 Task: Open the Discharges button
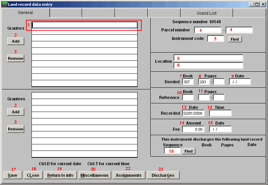[163, 175]
